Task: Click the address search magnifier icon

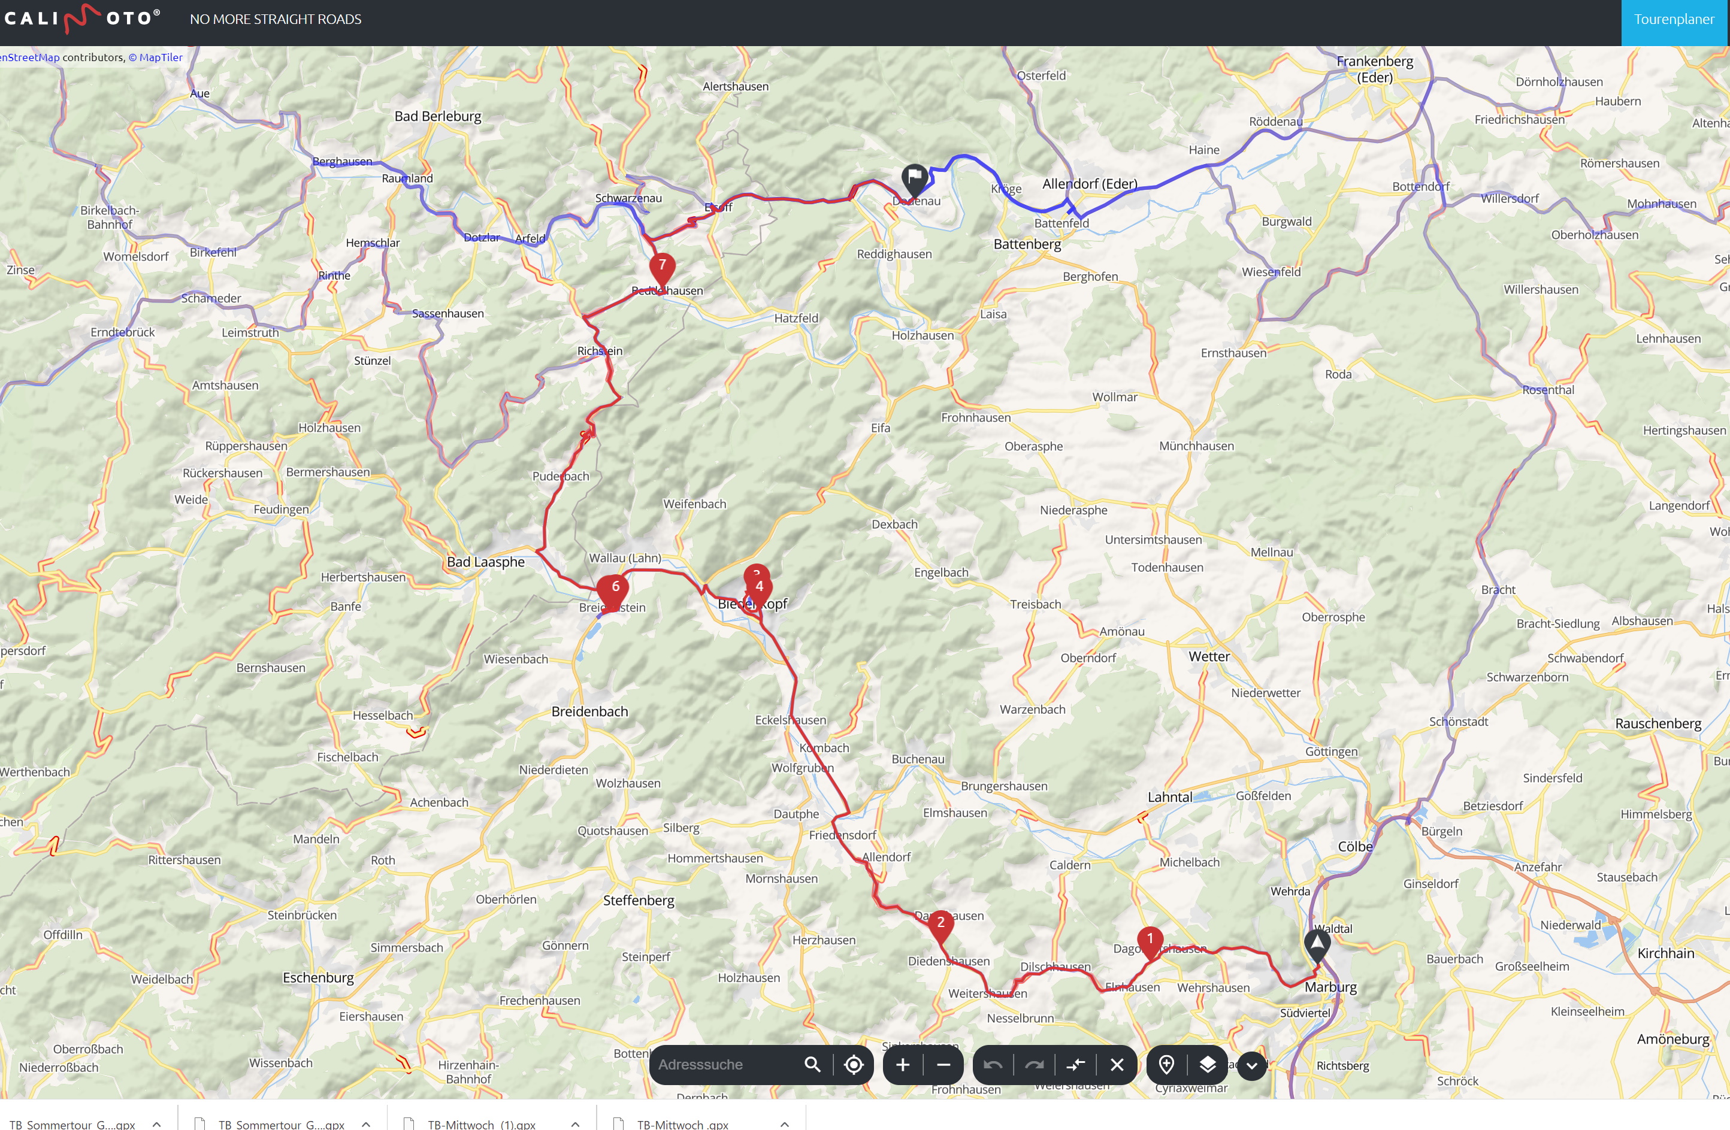Action: coord(812,1065)
